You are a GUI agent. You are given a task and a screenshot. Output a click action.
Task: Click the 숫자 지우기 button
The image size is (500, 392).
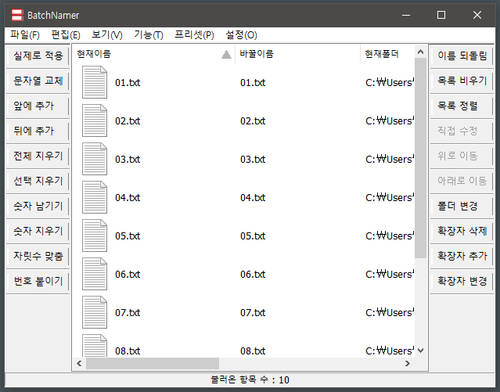coord(38,231)
